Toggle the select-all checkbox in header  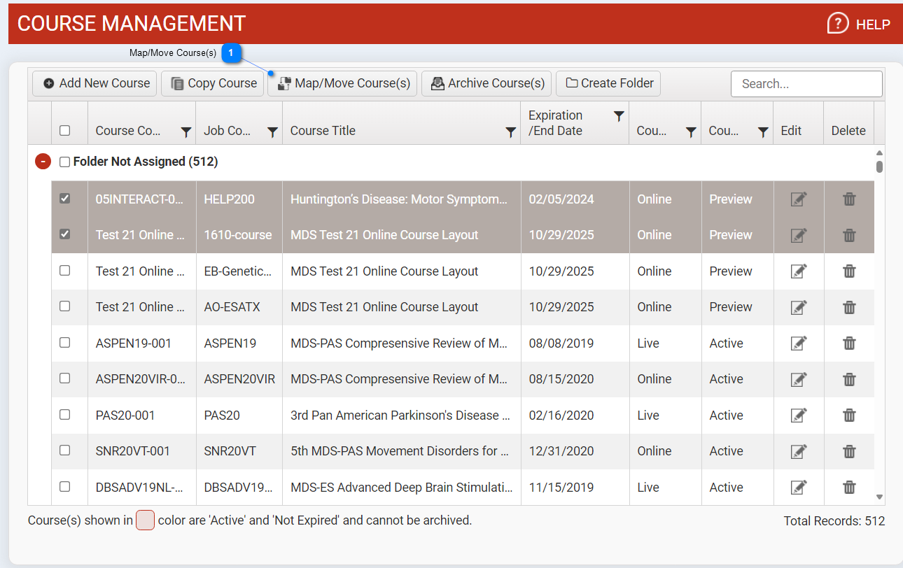65,131
